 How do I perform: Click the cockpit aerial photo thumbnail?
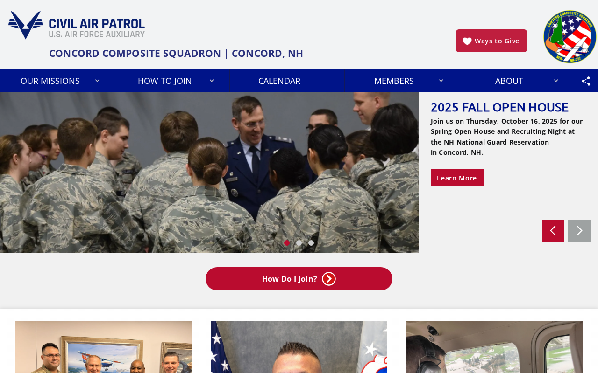point(494,347)
